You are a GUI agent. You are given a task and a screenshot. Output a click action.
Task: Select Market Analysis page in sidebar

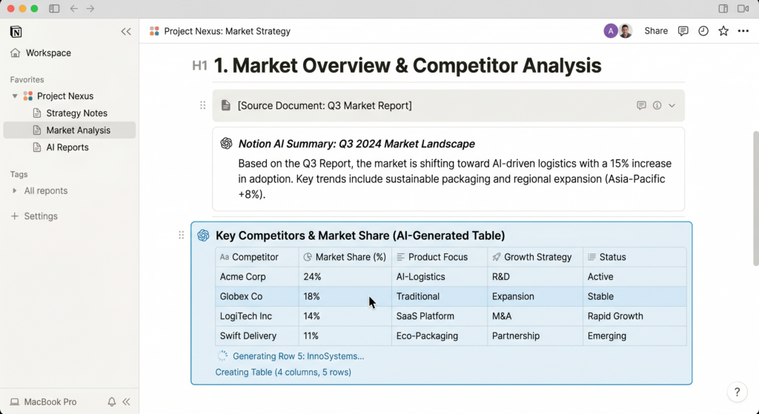(69, 130)
